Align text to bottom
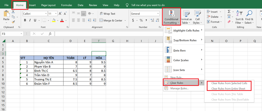Viewport: 262px width, 111px height. pyautogui.click(x=83, y=13)
